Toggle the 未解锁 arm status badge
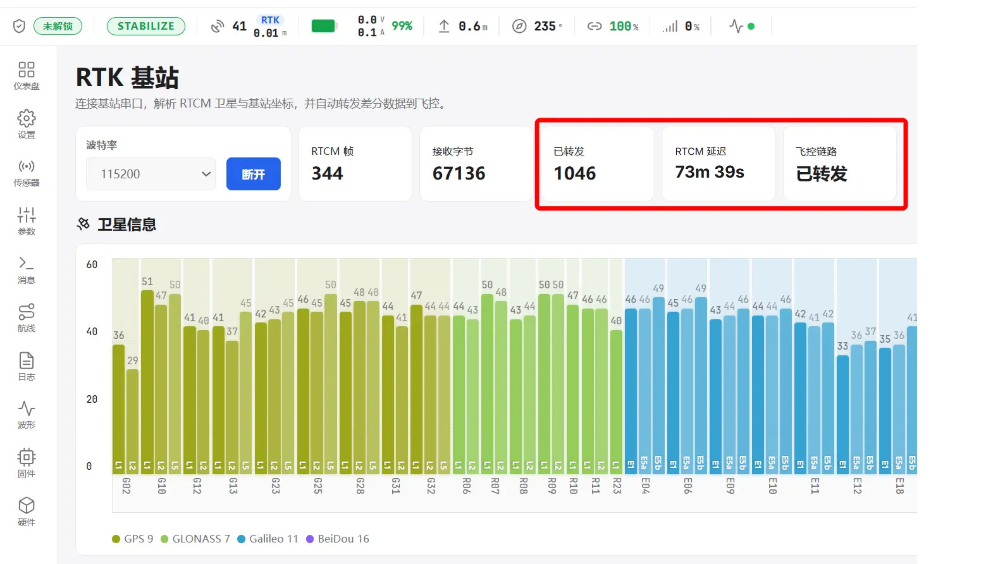Image resolution: width=1003 pixels, height=564 pixels. click(58, 26)
